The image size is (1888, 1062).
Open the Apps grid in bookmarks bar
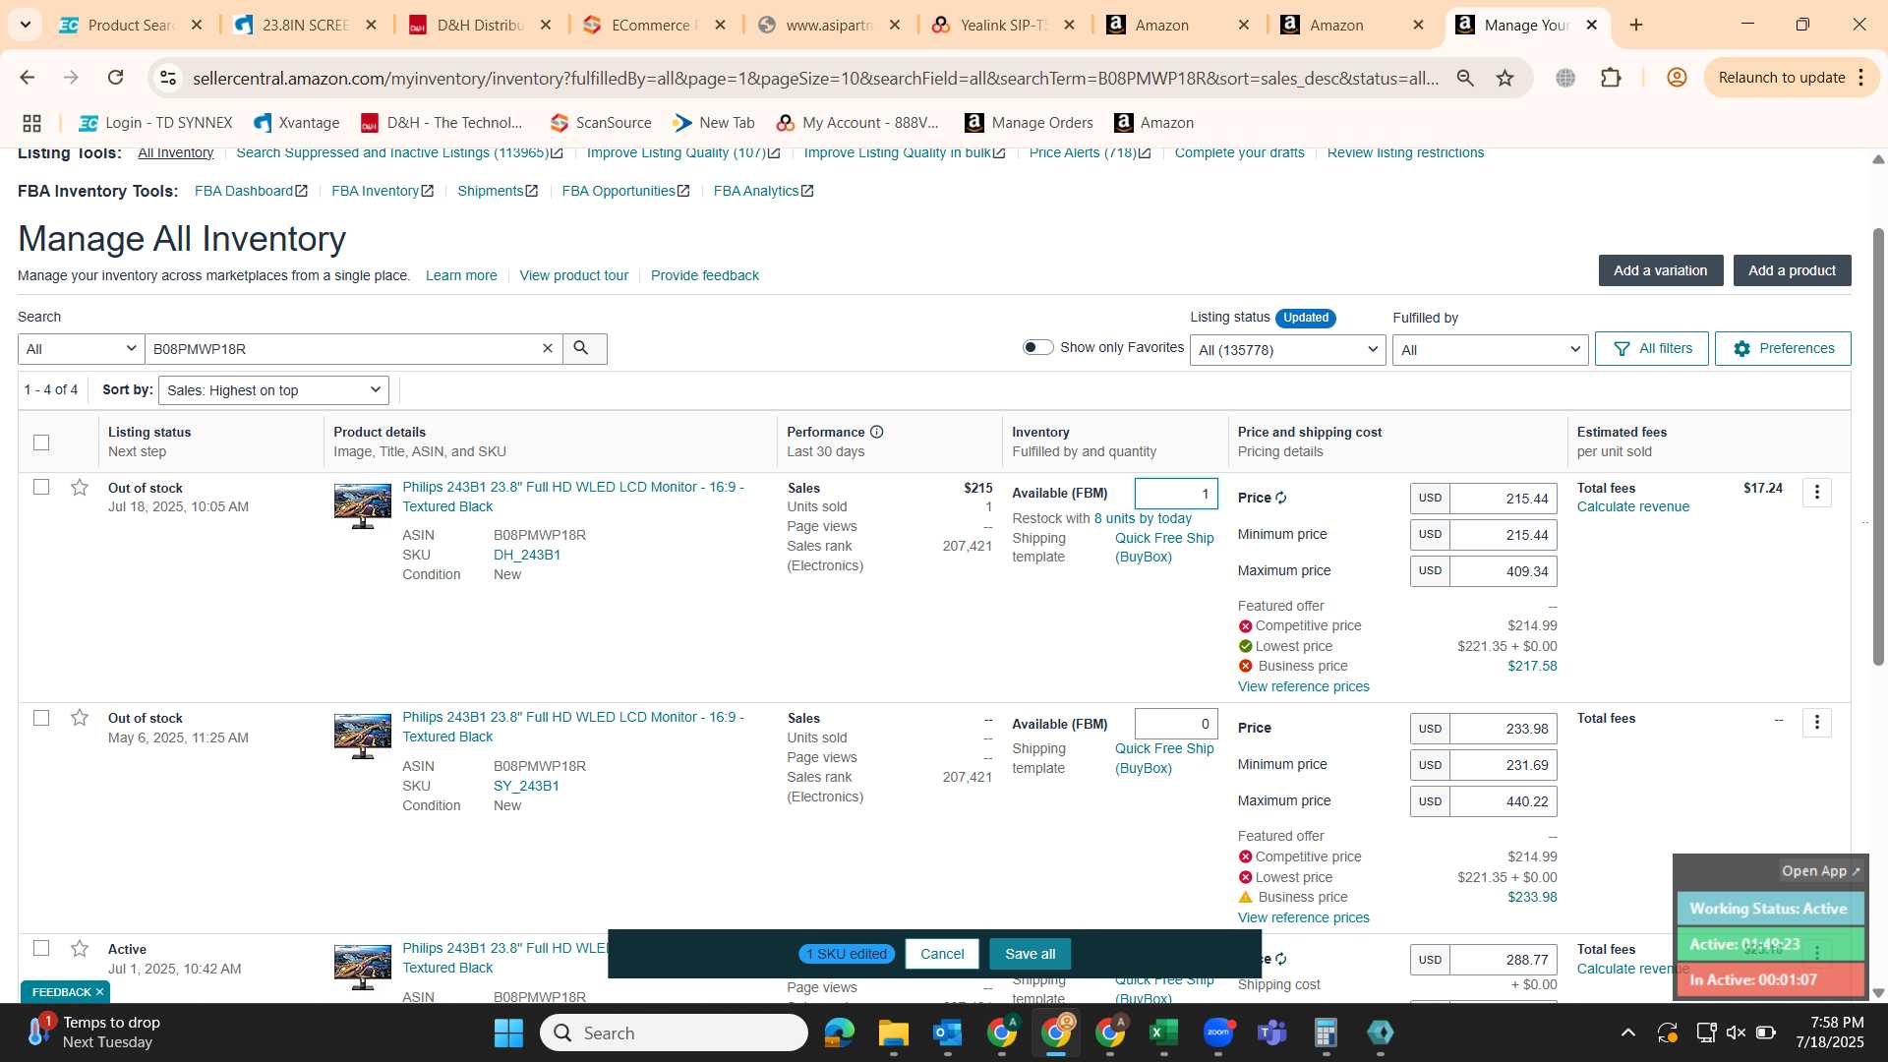click(x=31, y=123)
